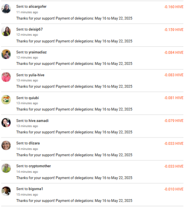Open the bigorna1 username link
This screenshot has width=187, height=207.
36,189
